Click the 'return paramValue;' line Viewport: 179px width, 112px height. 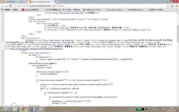(49, 74)
